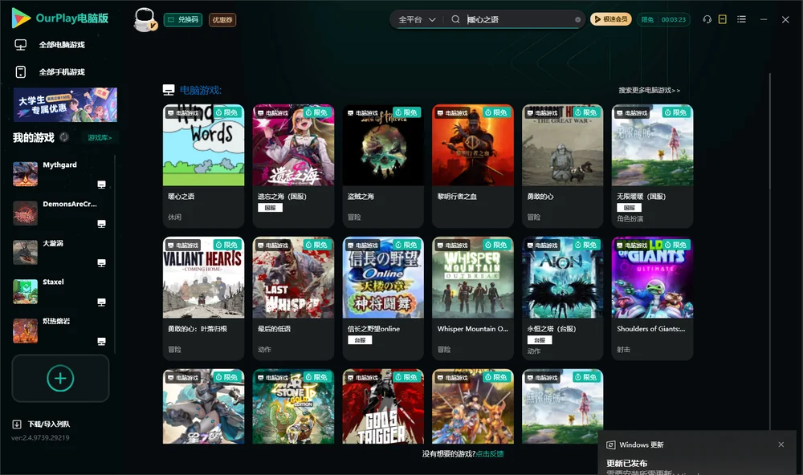Image resolution: width=803 pixels, height=475 pixels.
Task: Open the 全部电脑游戏 section
Action: tap(50, 45)
